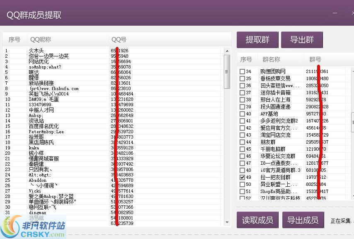Select member row 网站优化

(x=112, y=61)
